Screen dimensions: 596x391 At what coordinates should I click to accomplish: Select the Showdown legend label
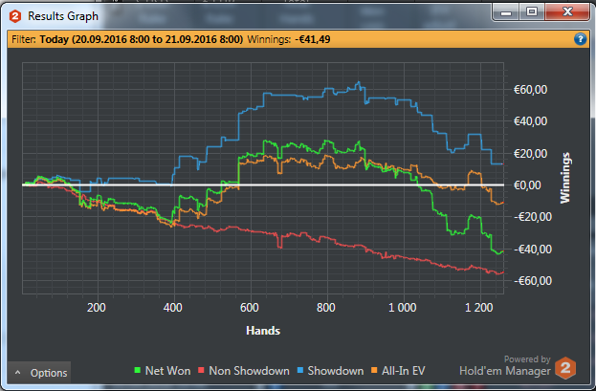click(x=335, y=371)
